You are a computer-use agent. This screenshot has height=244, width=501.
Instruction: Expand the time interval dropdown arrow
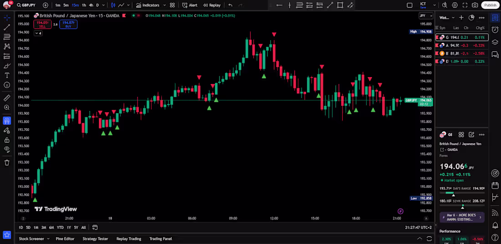pyautogui.click(x=103, y=5)
